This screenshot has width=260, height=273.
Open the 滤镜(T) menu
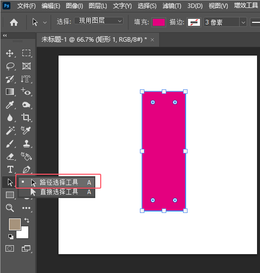(x=172, y=6)
